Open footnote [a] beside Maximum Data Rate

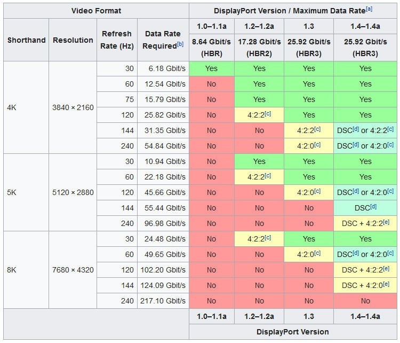click(369, 9)
